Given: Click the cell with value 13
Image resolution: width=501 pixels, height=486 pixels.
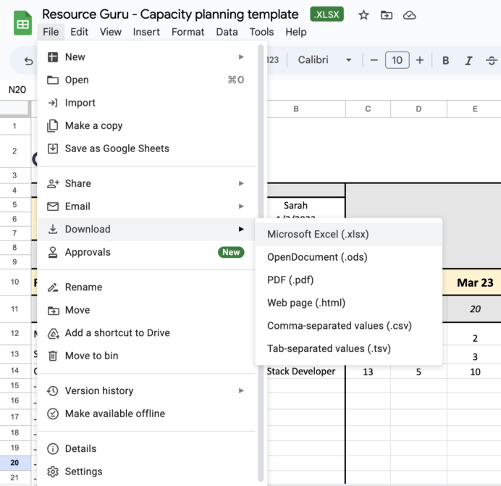Looking at the screenshot, I should point(368,372).
